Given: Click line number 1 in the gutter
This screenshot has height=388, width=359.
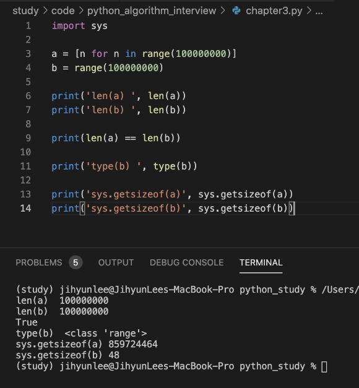Looking at the screenshot, I should pos(28,26).
